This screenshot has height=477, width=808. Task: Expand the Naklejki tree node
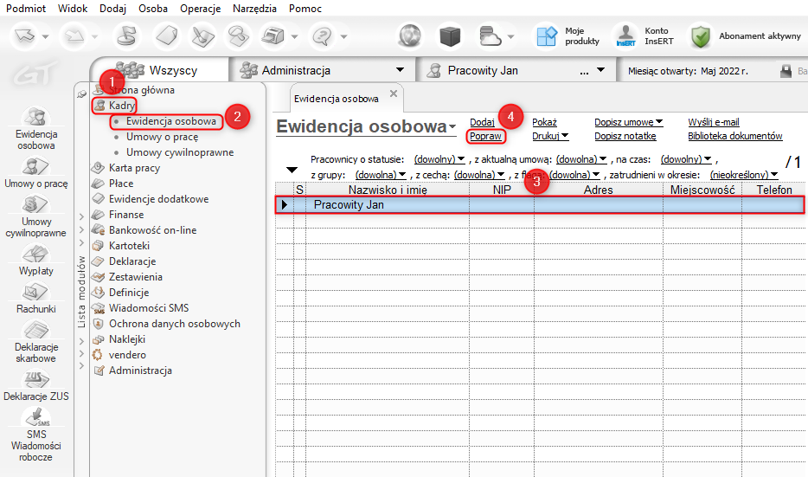(x=81, y=341)
